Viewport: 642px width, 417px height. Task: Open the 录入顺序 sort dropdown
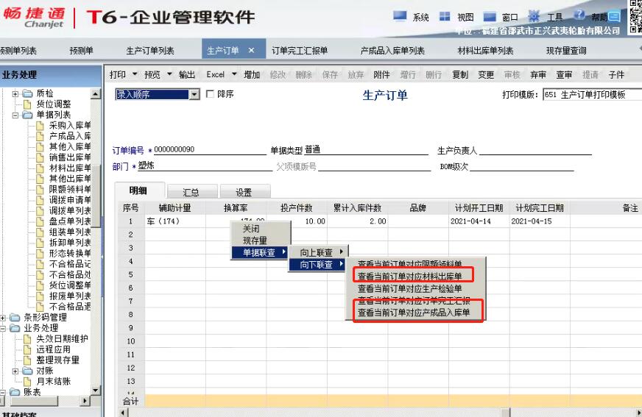pyautogui.click(x=194, y=94)
